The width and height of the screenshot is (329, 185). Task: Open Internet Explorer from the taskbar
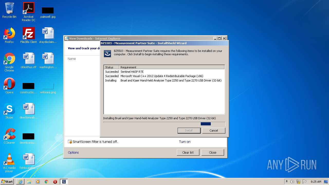point(20,182)
